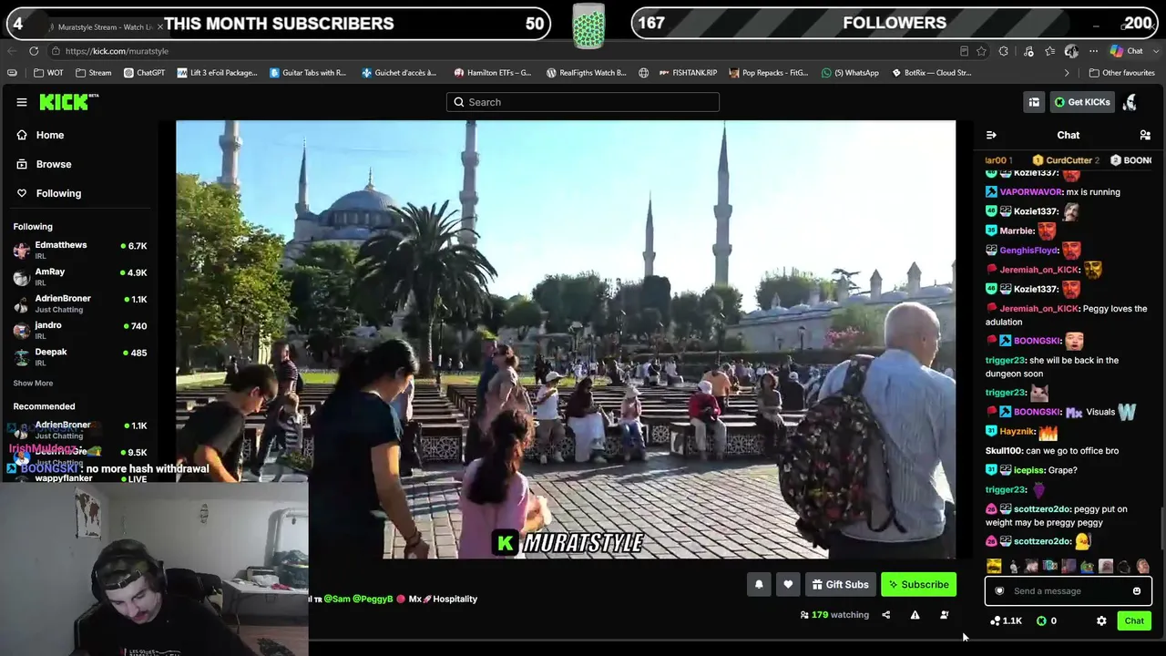Open Guitar Tabs bookmark
Screen dimensions: 1166x656
[308, 73]
